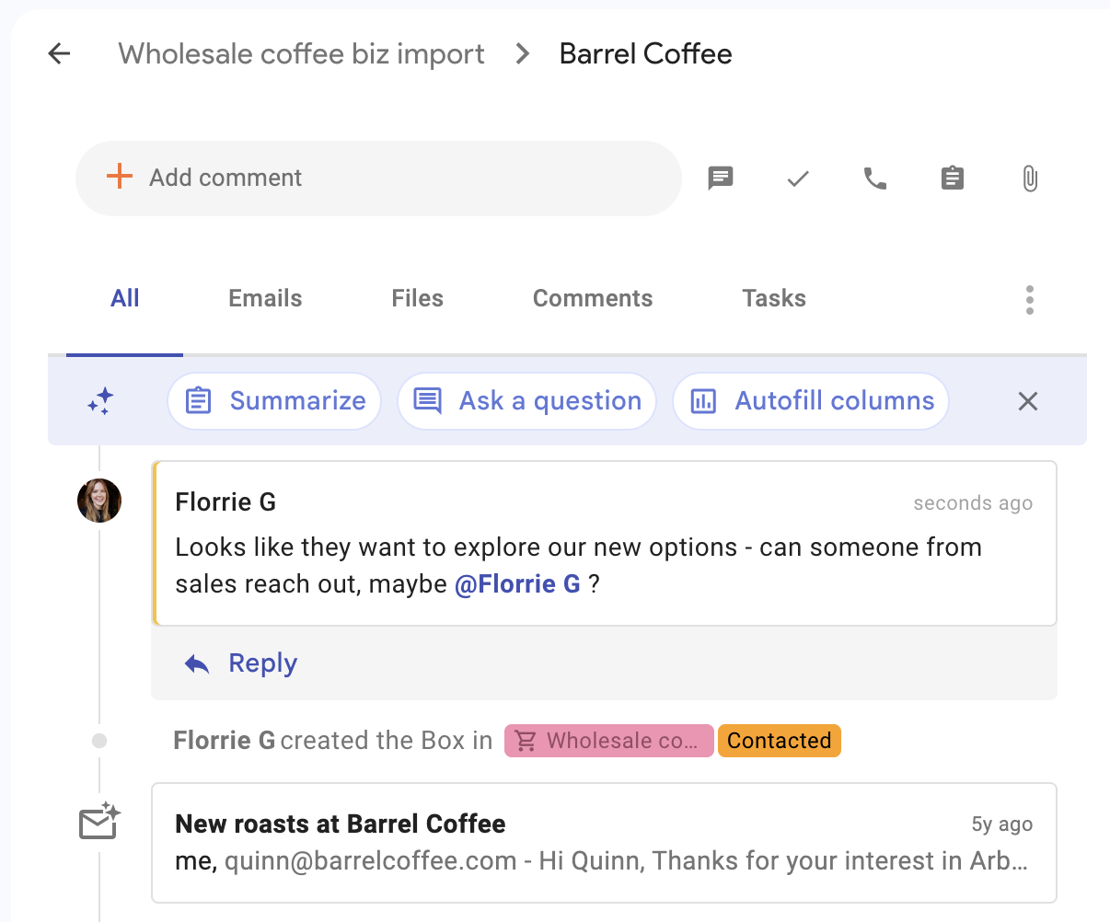Click the clipboard meeting notes icon
The width and height of the screenshot is (1110, 922).
953,178
